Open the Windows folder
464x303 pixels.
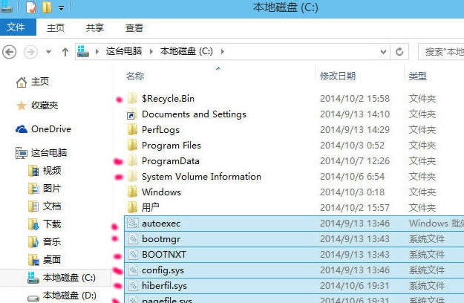click(161, 192)
